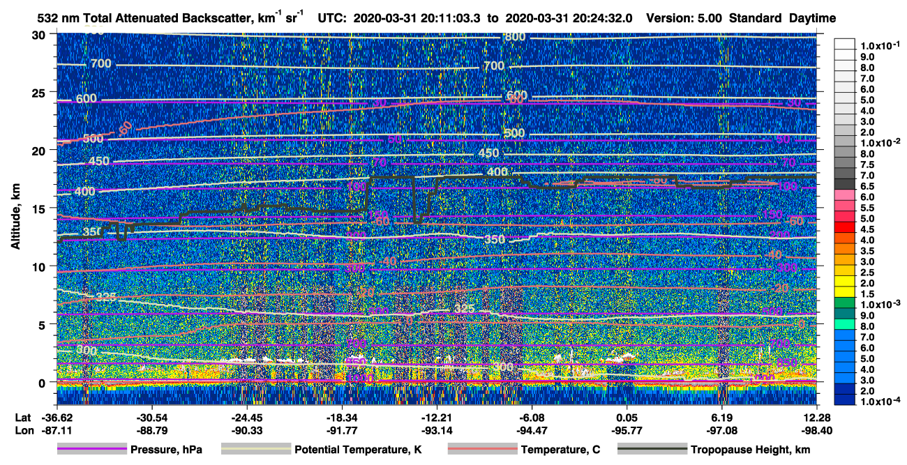The width and height of the screenshot is (907, 465).
Task: Click latitude value 0.05
Action: [x=627, y=417]
